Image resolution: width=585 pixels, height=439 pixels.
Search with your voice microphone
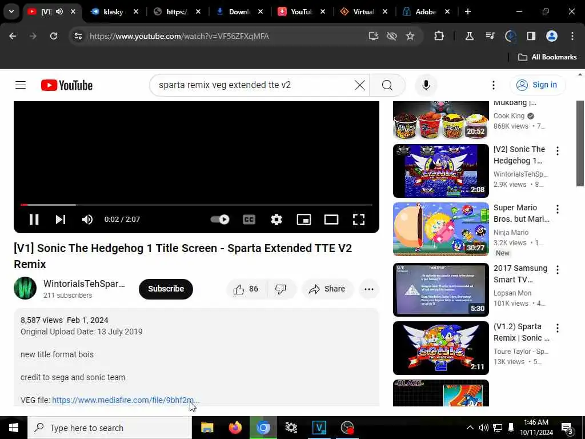[426, 85]
